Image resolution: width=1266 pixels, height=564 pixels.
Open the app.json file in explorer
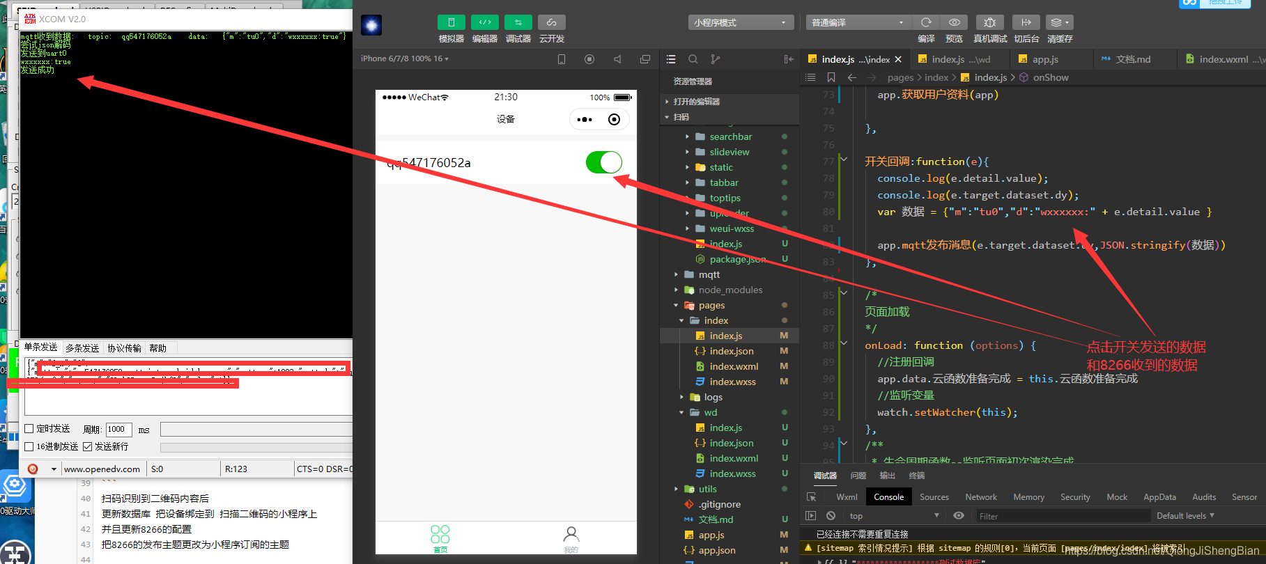click(x=717, y=550)
